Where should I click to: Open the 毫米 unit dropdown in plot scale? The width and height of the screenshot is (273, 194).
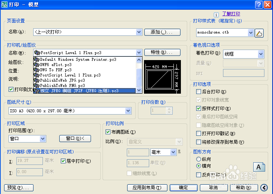tap(173, 152)
